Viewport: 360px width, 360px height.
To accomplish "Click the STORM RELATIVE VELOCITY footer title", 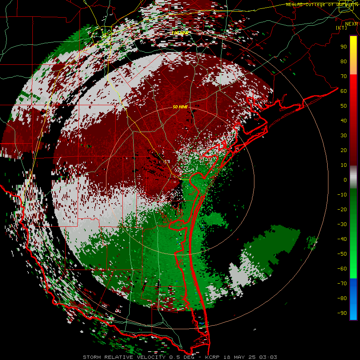I will pyautogui.click(x=125, y=357).
